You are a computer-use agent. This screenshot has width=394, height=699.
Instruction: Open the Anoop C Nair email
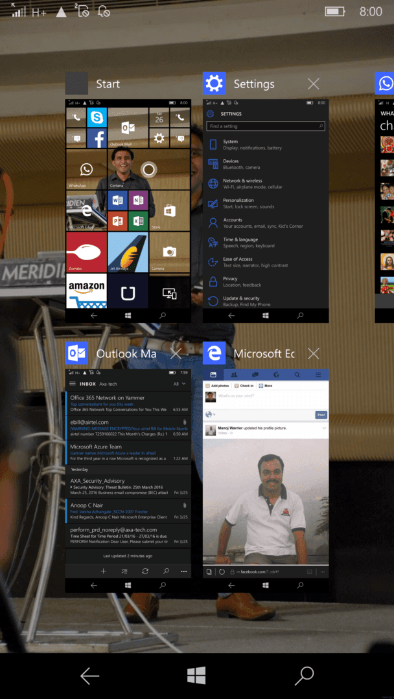128,511
